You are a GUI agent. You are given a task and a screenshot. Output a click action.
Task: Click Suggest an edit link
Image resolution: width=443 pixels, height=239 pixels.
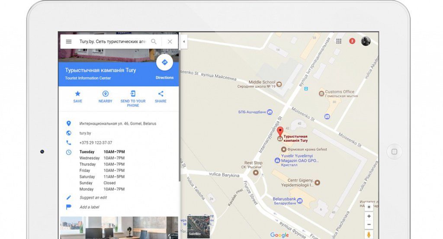pyautogui.click(x=93, y=198)
